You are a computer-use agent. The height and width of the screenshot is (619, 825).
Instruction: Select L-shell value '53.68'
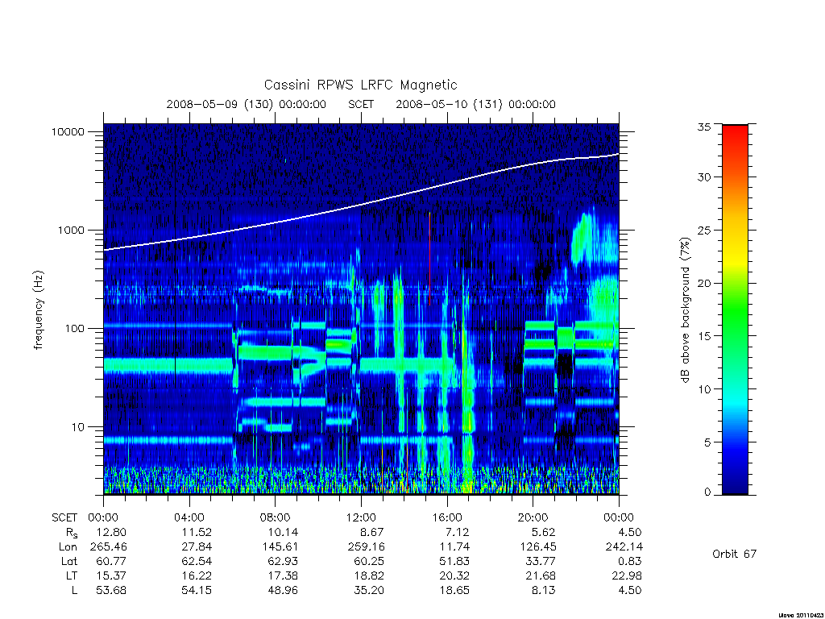[111, 591]
